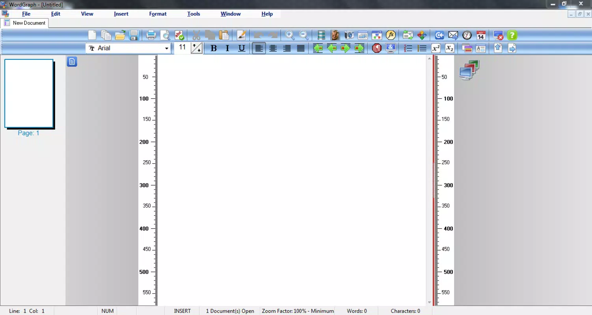This screenshot has width=592, height=315.
Task: Zoom in with the plus magnifier
Action: [290, 35]
